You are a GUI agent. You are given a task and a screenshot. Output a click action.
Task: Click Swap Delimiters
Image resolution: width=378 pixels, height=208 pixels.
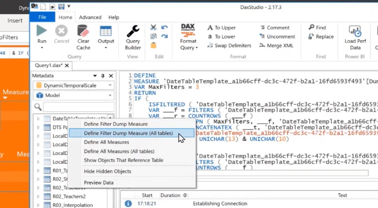coord(229,45)
